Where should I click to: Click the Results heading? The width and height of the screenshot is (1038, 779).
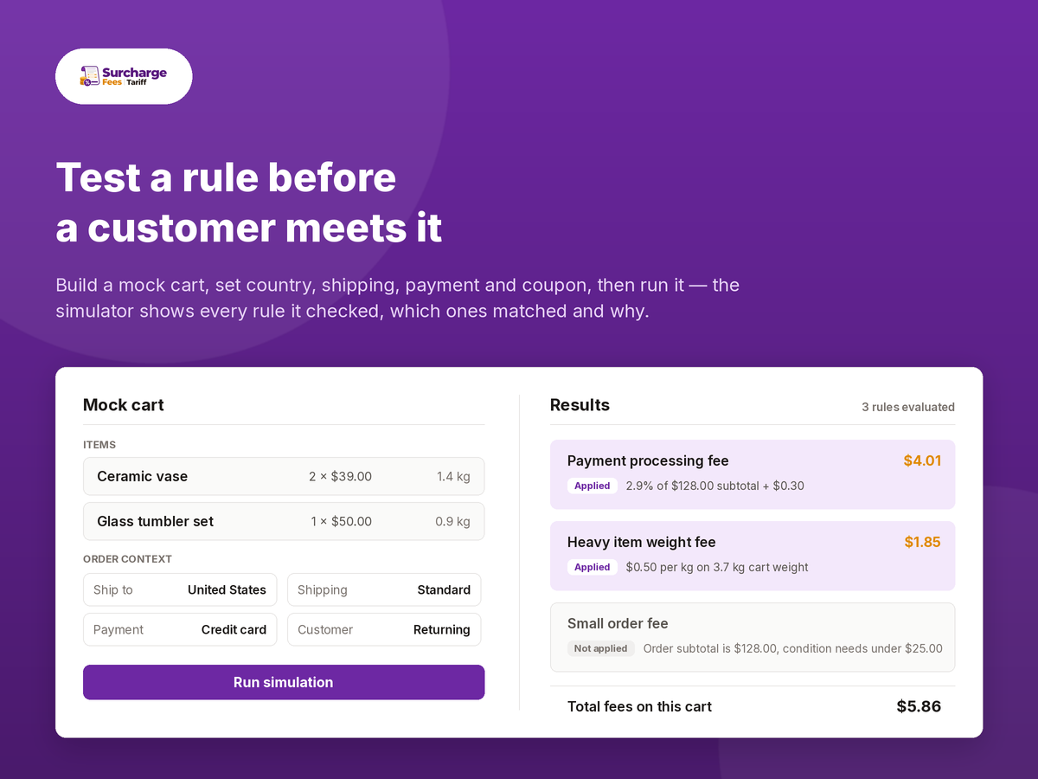click(580, 405)
